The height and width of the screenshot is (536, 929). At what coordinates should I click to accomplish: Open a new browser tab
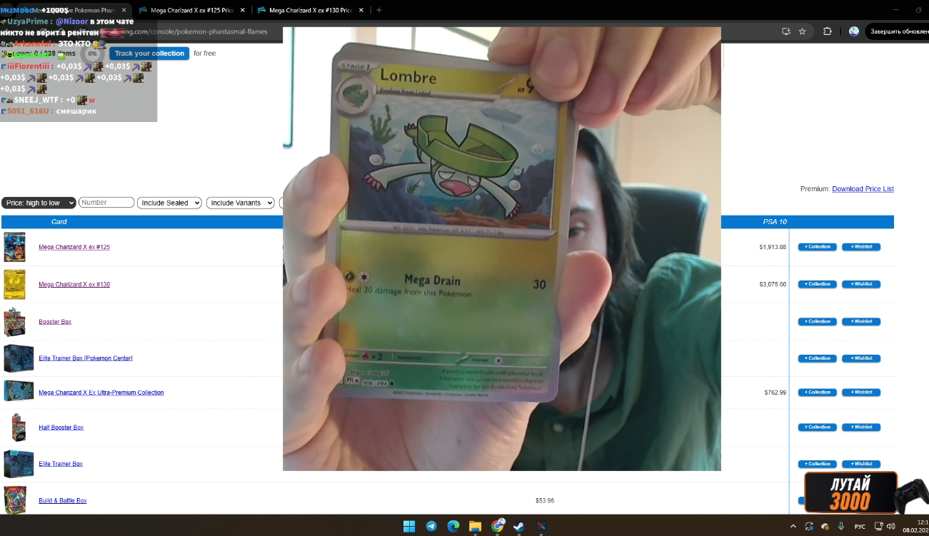click(379, 10)
